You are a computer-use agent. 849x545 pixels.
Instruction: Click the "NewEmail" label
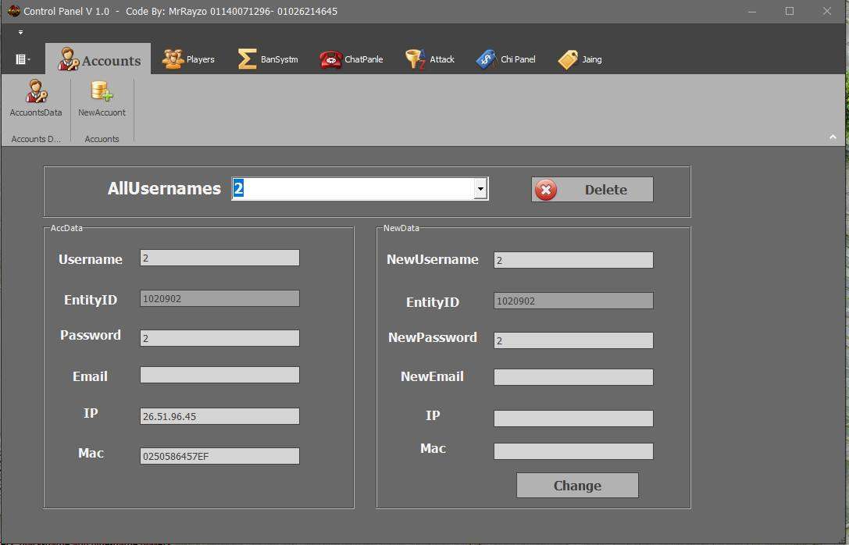(x=432, y=376)
